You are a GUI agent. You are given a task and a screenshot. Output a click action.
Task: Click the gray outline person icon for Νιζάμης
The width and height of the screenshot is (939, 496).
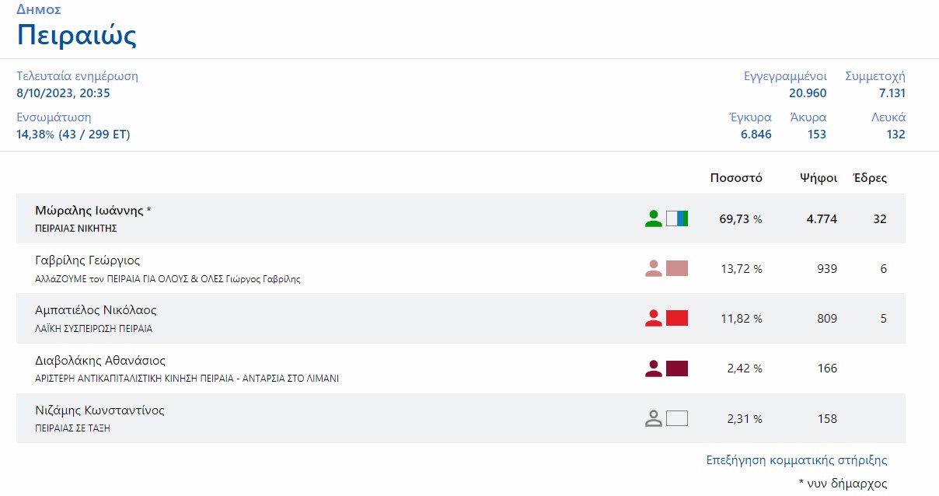click(x=654, y=418)
